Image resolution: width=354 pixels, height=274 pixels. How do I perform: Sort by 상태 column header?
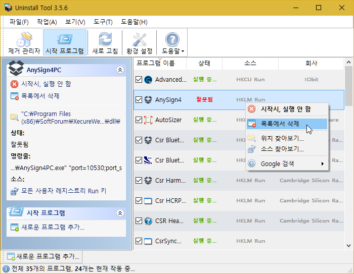coord(204,63)
